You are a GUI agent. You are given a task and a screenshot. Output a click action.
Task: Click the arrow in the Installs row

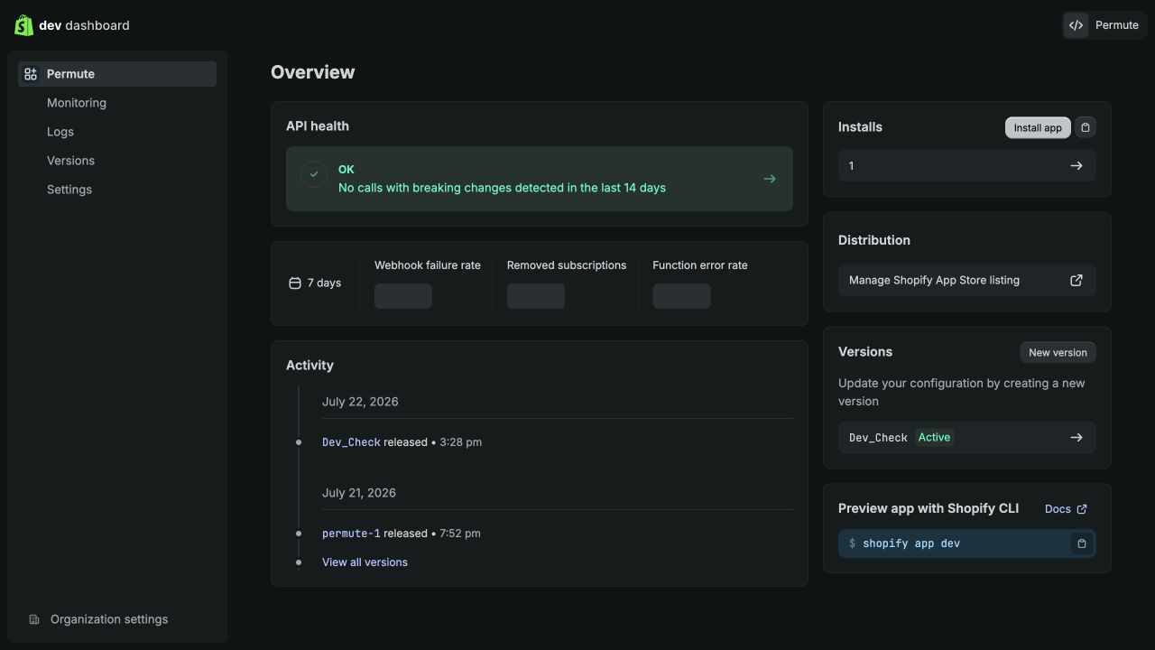pos(1076,166)
